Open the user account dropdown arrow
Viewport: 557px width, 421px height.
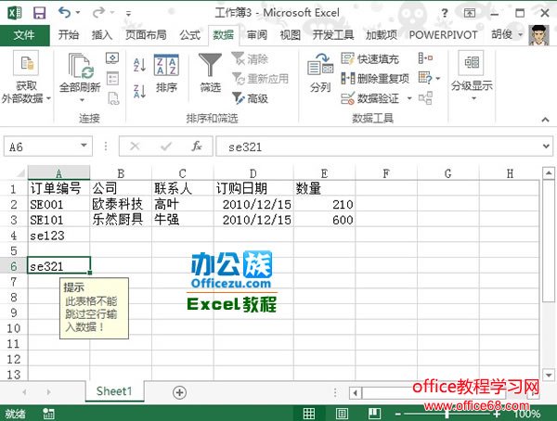[521, 35]
